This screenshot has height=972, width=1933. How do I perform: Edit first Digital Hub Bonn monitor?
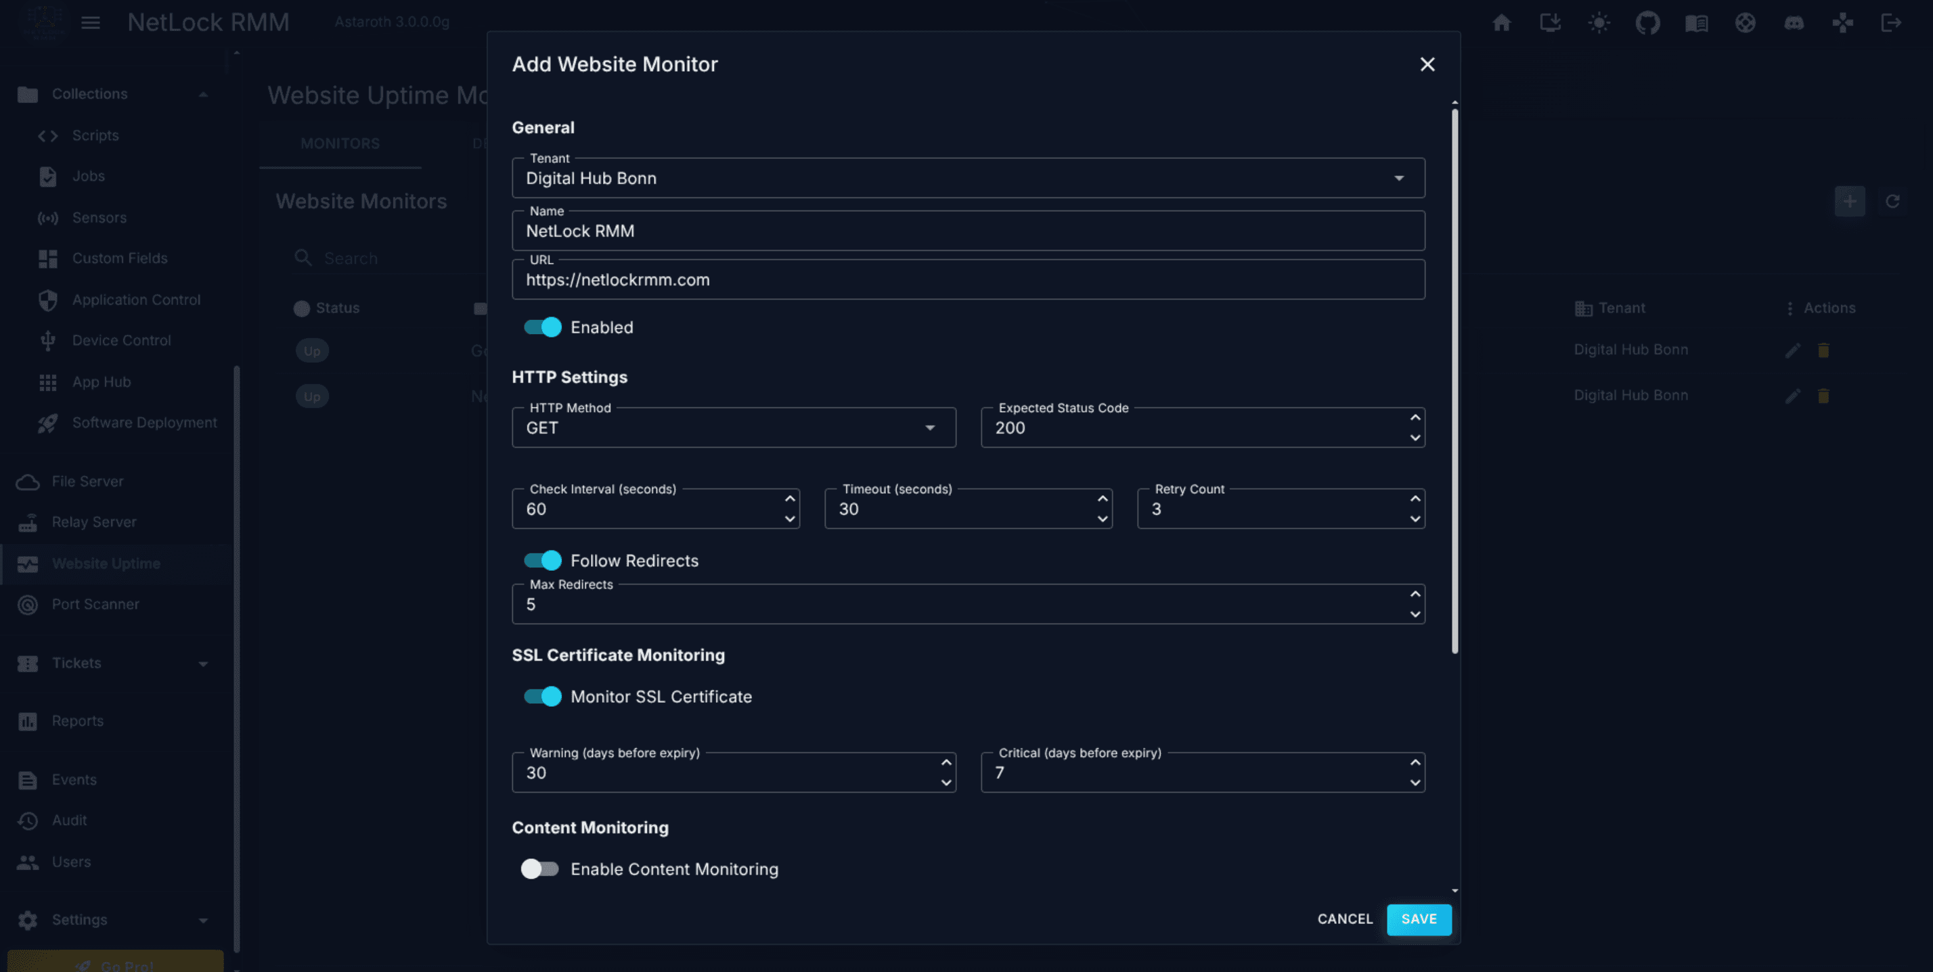point(1793,350)
